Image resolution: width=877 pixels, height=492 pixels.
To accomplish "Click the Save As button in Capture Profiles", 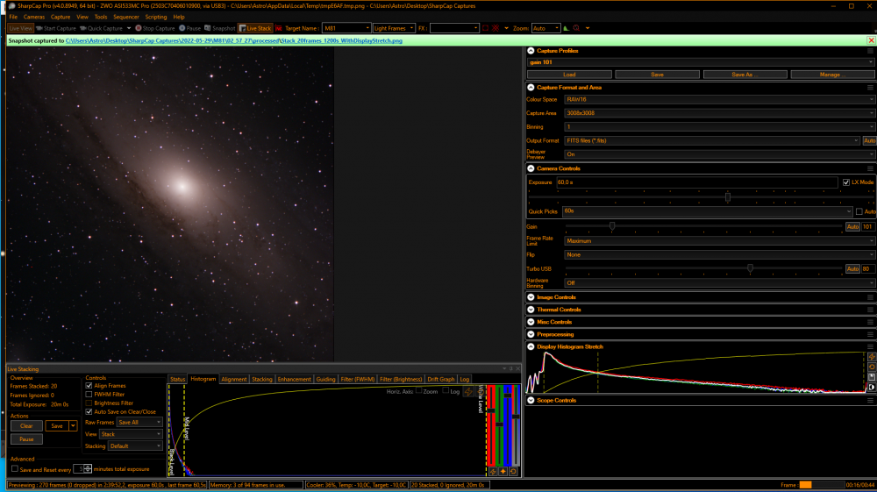I will [x=745, y=75].
